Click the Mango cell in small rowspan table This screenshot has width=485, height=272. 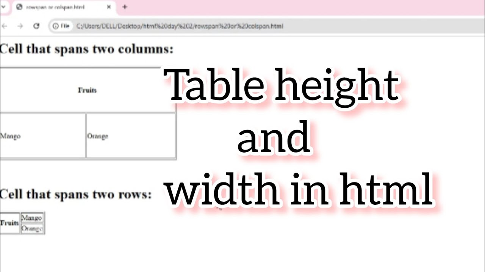(x=32, y=218)
